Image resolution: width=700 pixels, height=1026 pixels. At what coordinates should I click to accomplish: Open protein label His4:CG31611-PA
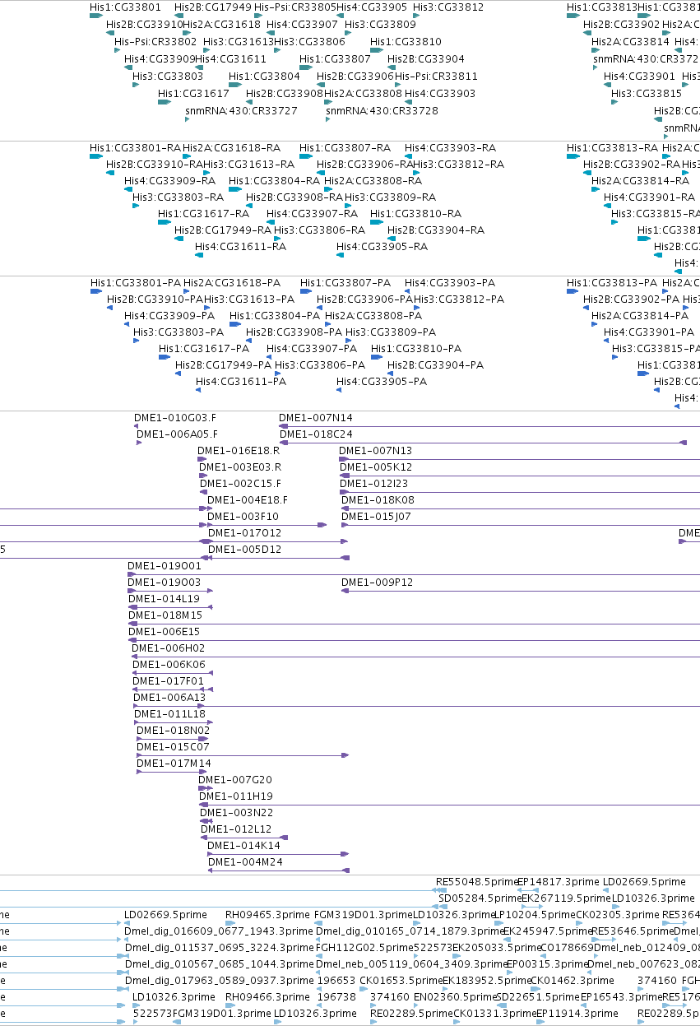point(241,382)
